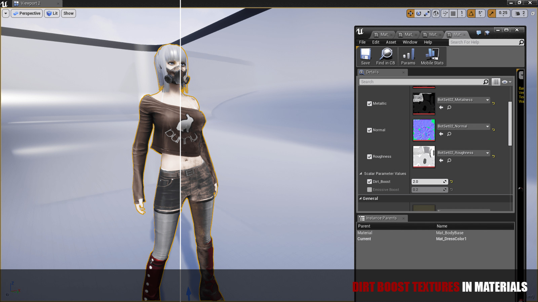This screenshot has height=302, width=538.
Task: Open the BotSet02_Normal texture dropdown
Action: point(463,126)
